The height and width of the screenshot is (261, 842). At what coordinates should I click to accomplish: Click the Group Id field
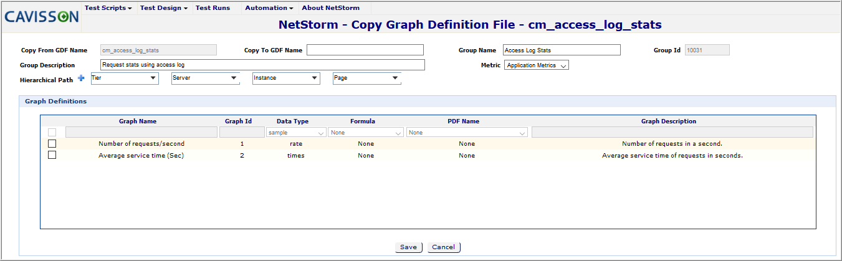coord(707,50)
